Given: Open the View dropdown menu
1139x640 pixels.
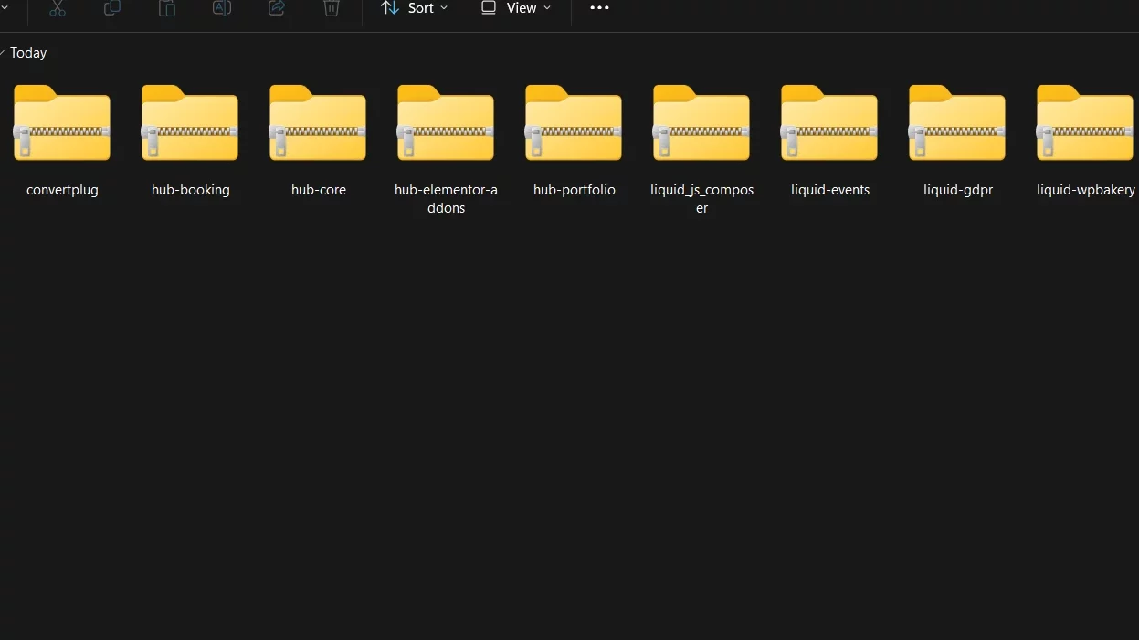Looking at the screenshot, I should [516, 8].
